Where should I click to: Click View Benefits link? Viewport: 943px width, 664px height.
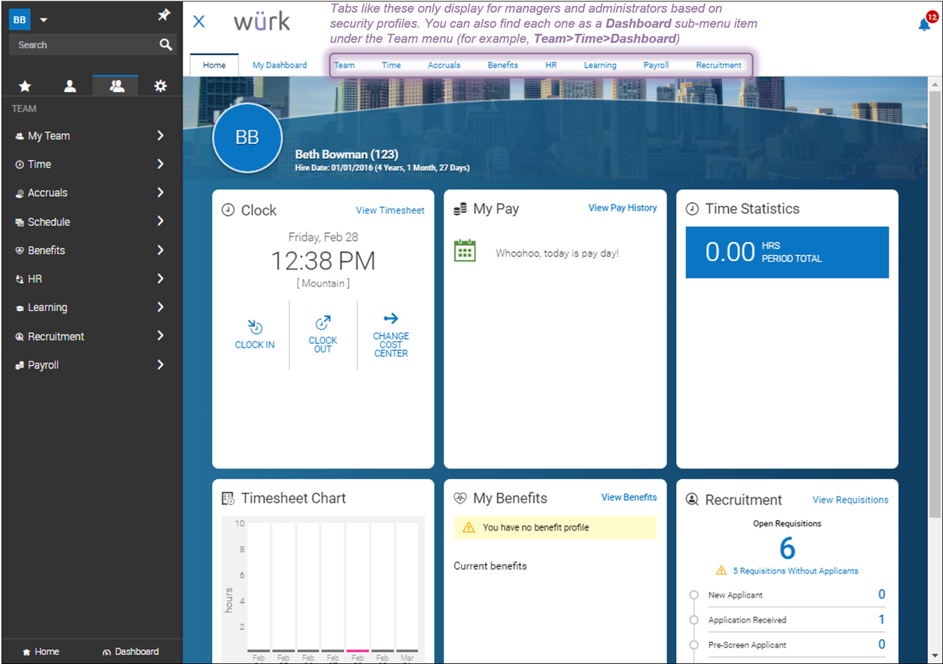629,497
